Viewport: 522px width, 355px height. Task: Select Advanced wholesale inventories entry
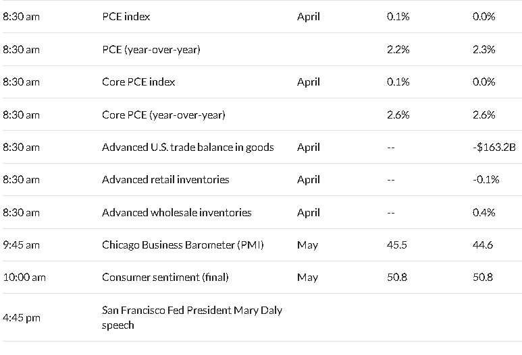176,213
